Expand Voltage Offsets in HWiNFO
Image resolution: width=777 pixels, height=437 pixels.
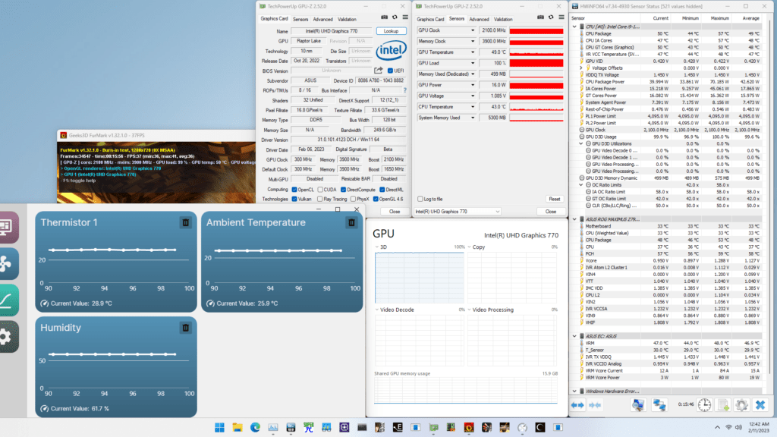(581, 68)
